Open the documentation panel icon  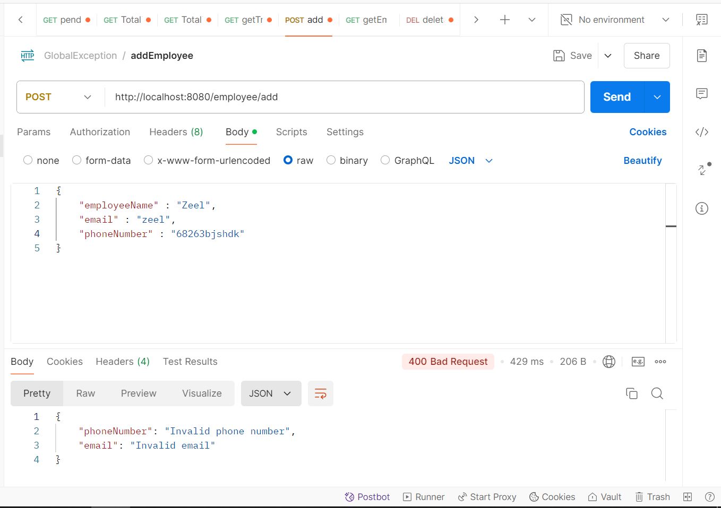click(702, 56)
